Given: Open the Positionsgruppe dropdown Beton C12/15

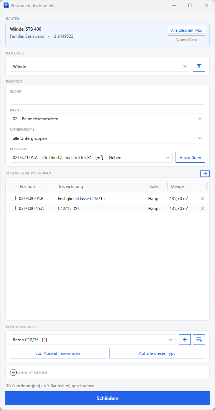Looking at the screenshot, I should (x=93, y=340).
